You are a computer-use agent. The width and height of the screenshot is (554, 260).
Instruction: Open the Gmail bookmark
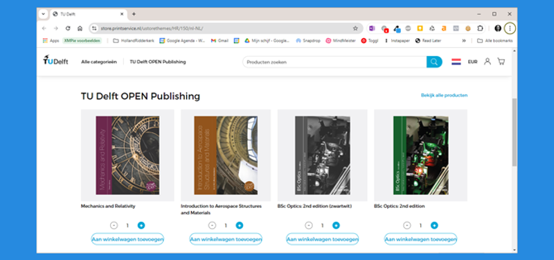tap(220, 41)
